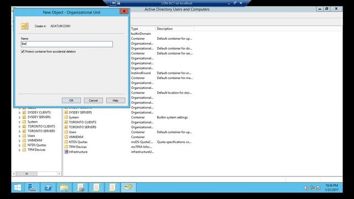Click VMMDKM folder icon in console tree
This screenshot has width=354, height=199.
24,140
